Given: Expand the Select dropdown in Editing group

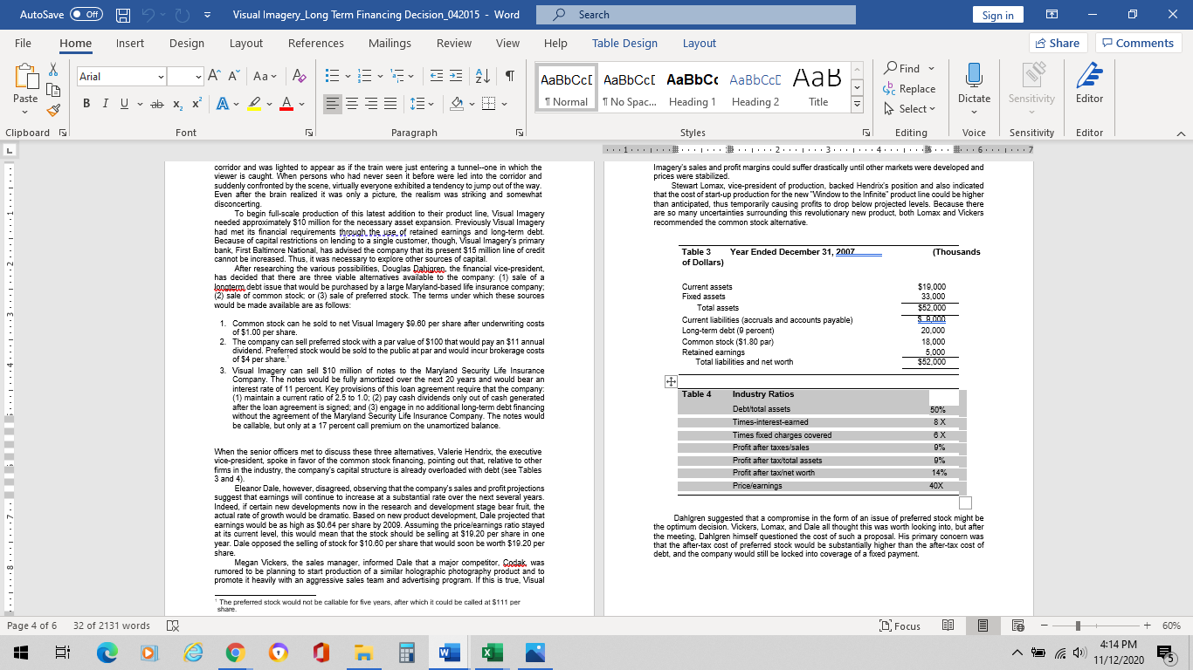Looking at the screenshot, I should pyautogui.click(x=910, y=109).
